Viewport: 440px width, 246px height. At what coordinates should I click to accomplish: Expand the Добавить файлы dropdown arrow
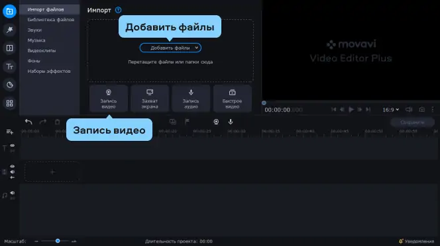[x=196, y=48]
